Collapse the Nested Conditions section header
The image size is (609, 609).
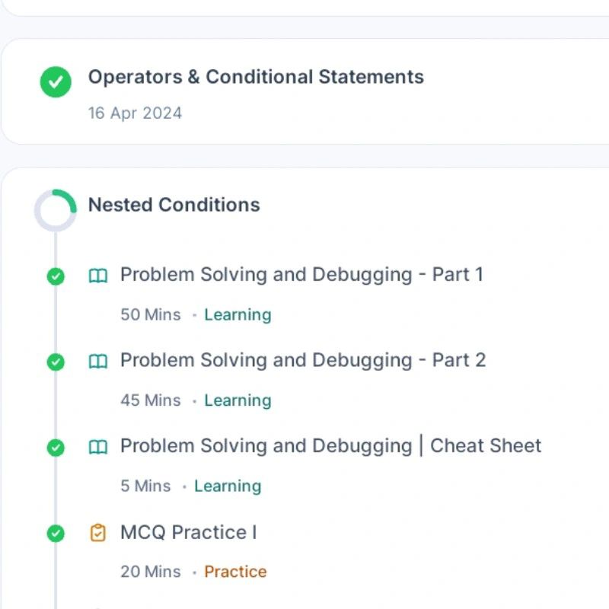tap(174, 205)
